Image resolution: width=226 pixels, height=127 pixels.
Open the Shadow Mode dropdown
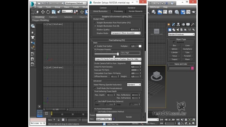(126, 33)
